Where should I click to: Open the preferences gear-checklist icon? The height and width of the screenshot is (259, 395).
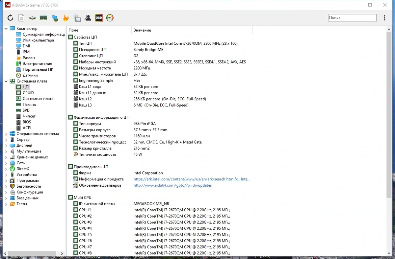point(77,18)
